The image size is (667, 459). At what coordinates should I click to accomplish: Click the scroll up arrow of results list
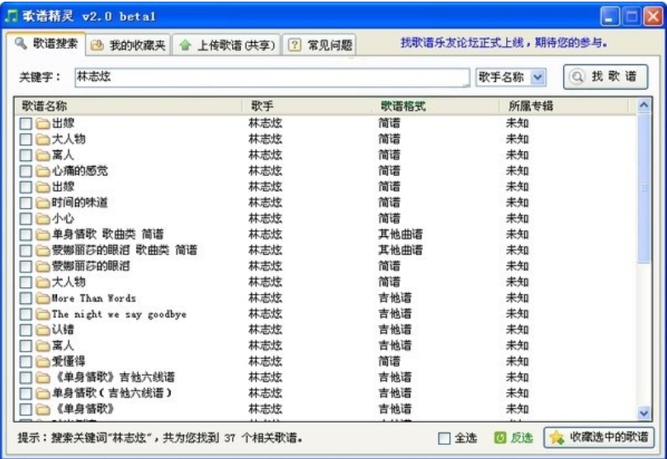pos(644,105)
